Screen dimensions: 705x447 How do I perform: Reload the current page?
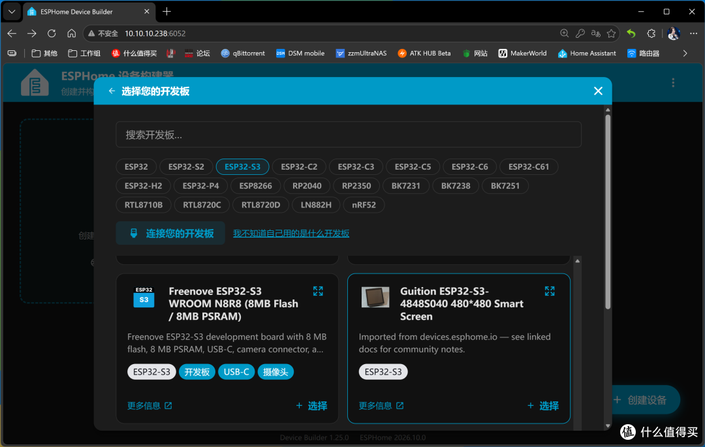[x=52, y=33]
